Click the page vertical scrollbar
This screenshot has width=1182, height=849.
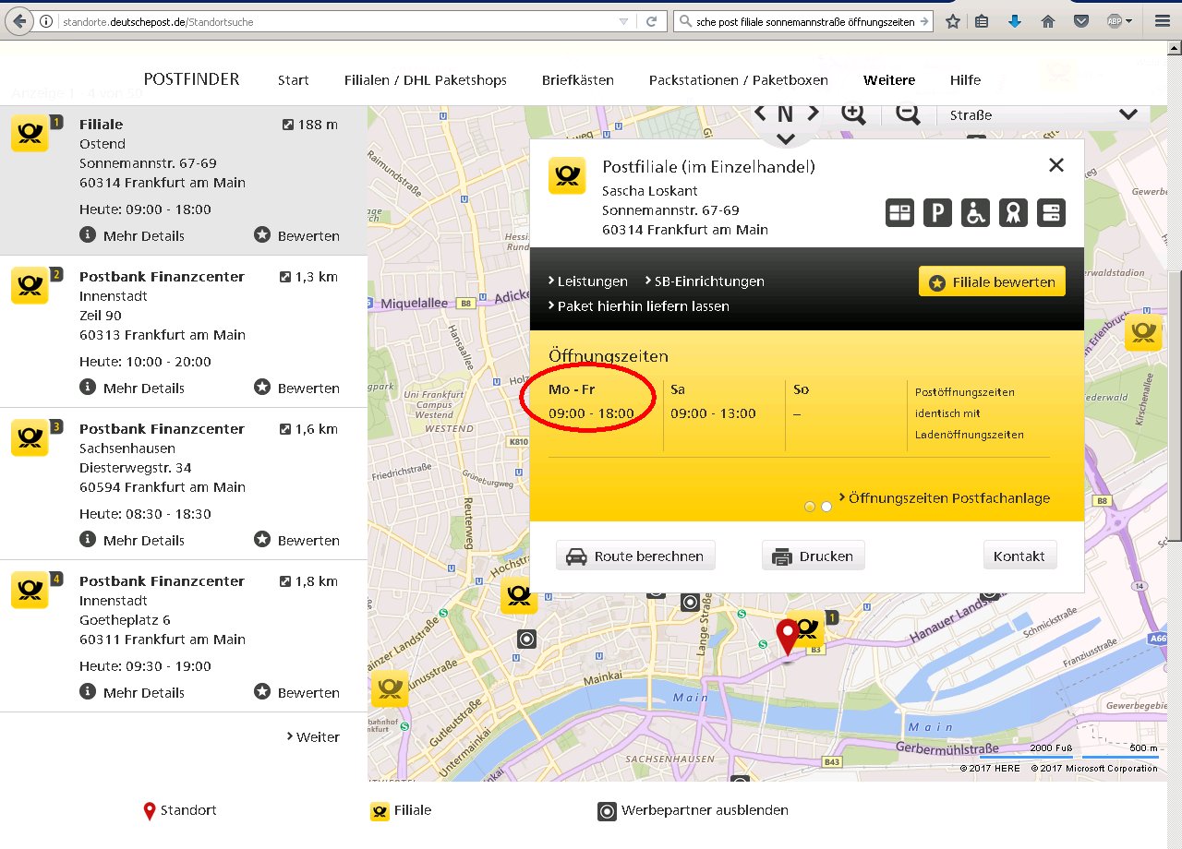[1175, 406]
